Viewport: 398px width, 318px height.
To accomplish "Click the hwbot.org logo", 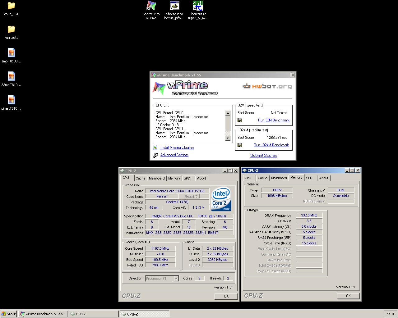I will tap(267, 86).
